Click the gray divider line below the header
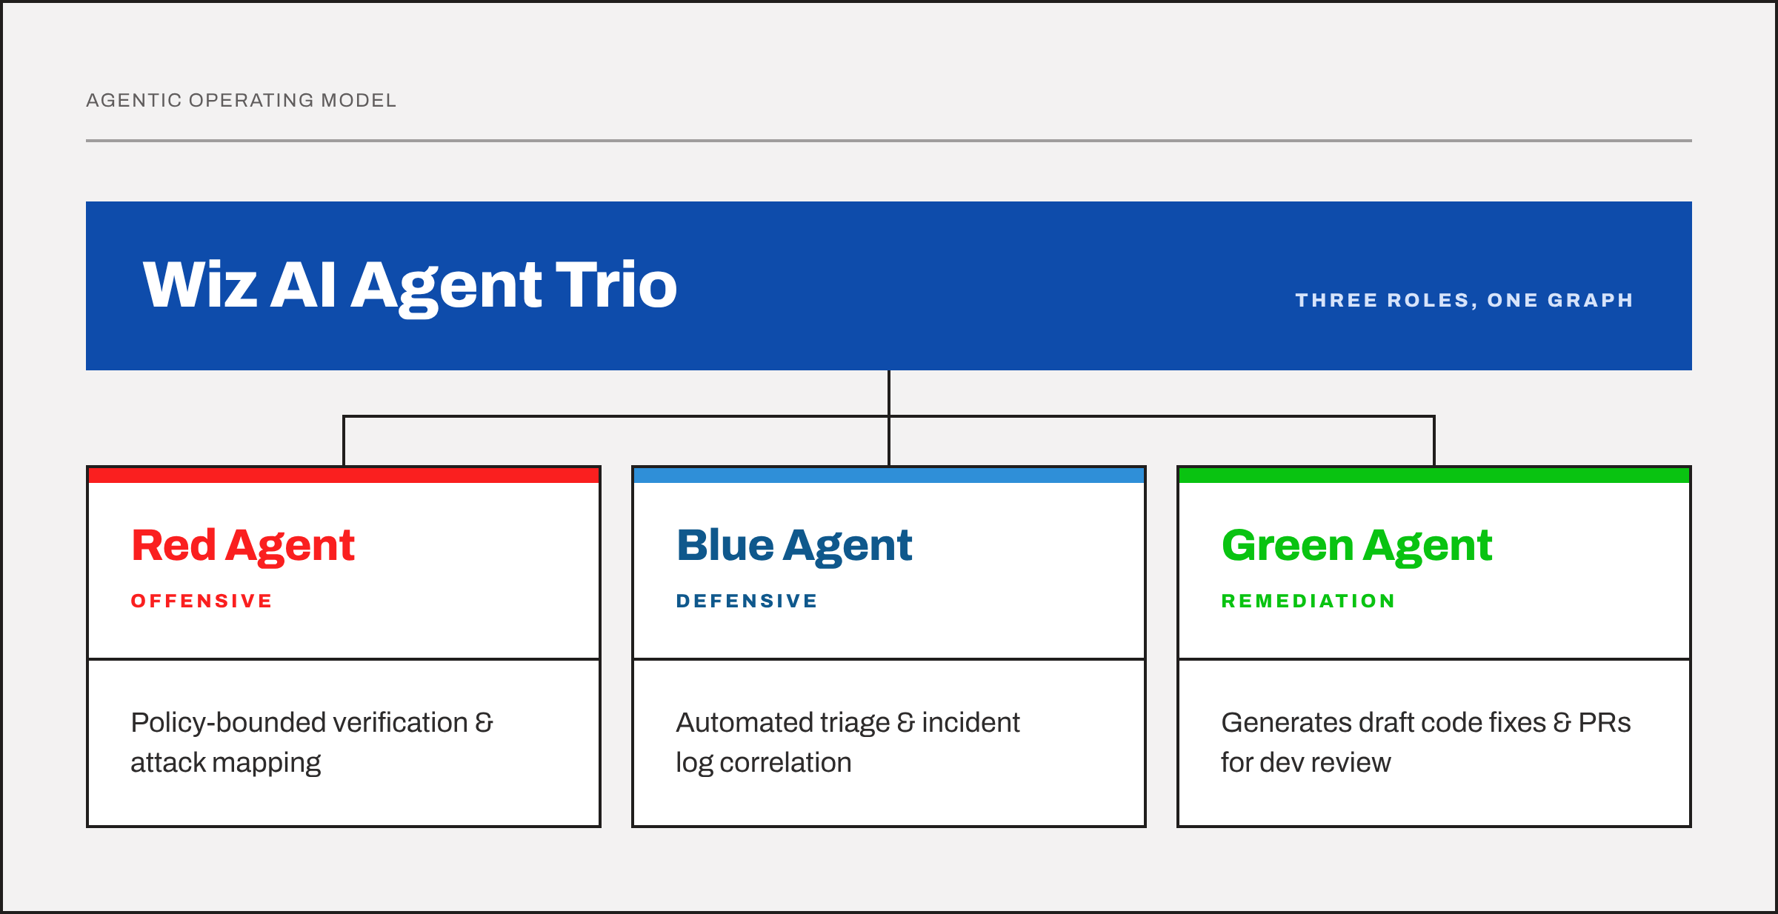Screen dimensions: 1778x914 pos(889,140)
